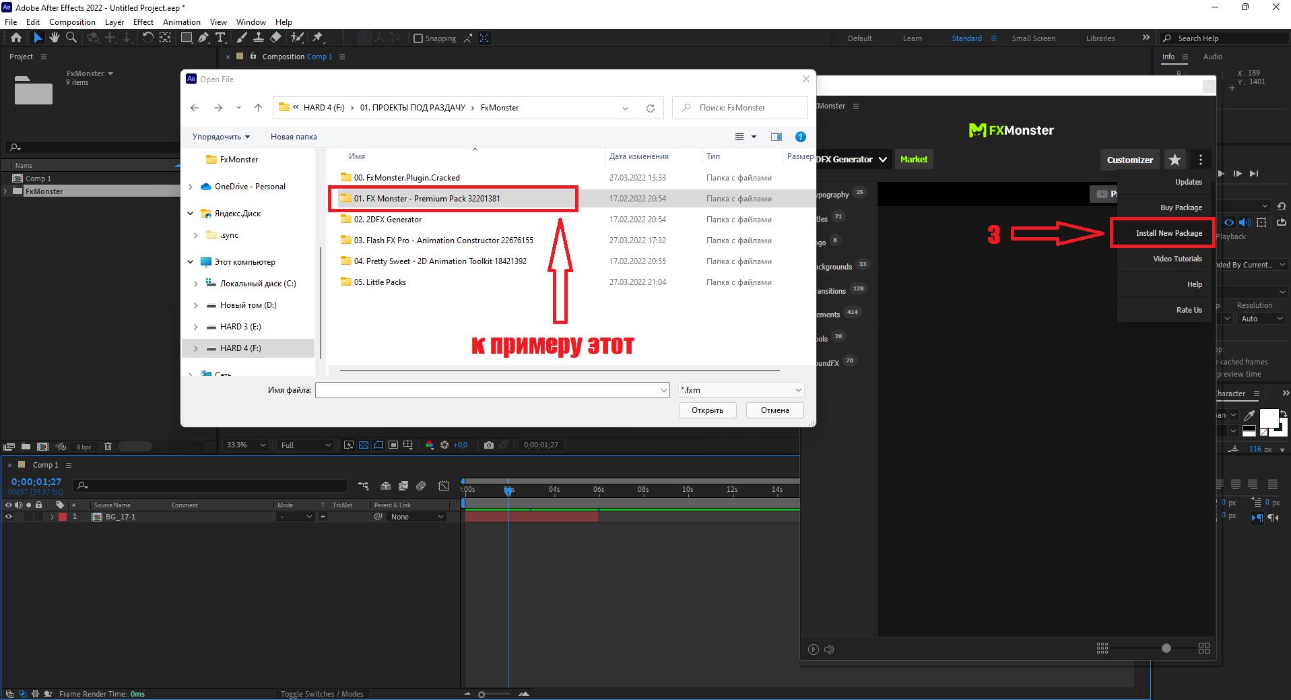Click refresh icon in Open File dialog
Screen dimensions: 1291x700
pos(651,108)
